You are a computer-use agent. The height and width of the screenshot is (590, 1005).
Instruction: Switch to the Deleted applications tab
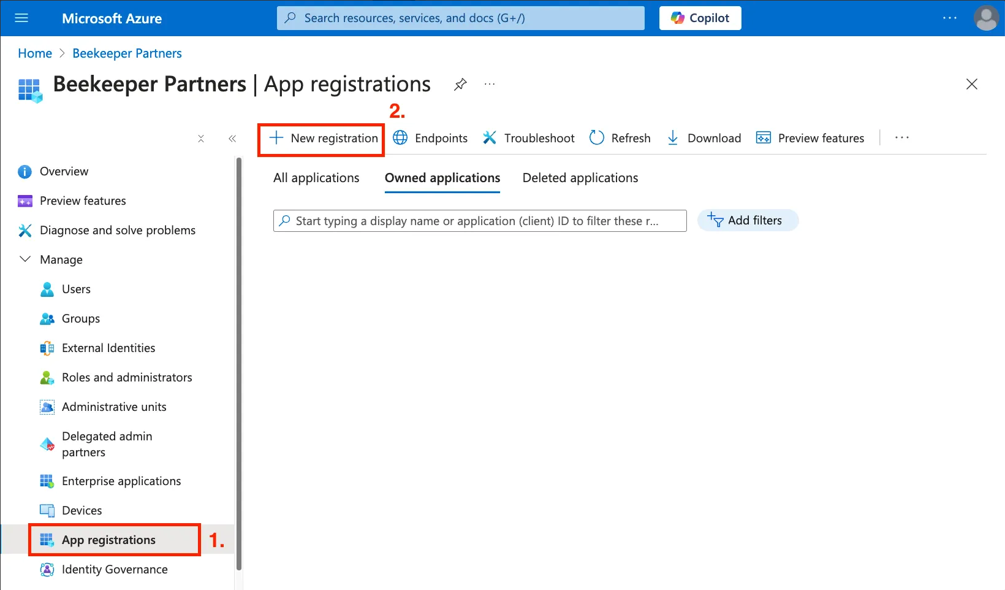(x=580, y=178)
